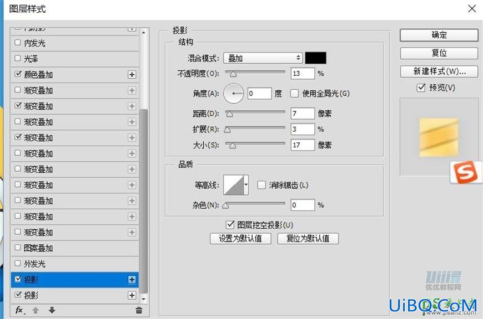Click the style list scrollbar up arrow
The width and height of the screenshot is (483, 319).
(144, 32)
